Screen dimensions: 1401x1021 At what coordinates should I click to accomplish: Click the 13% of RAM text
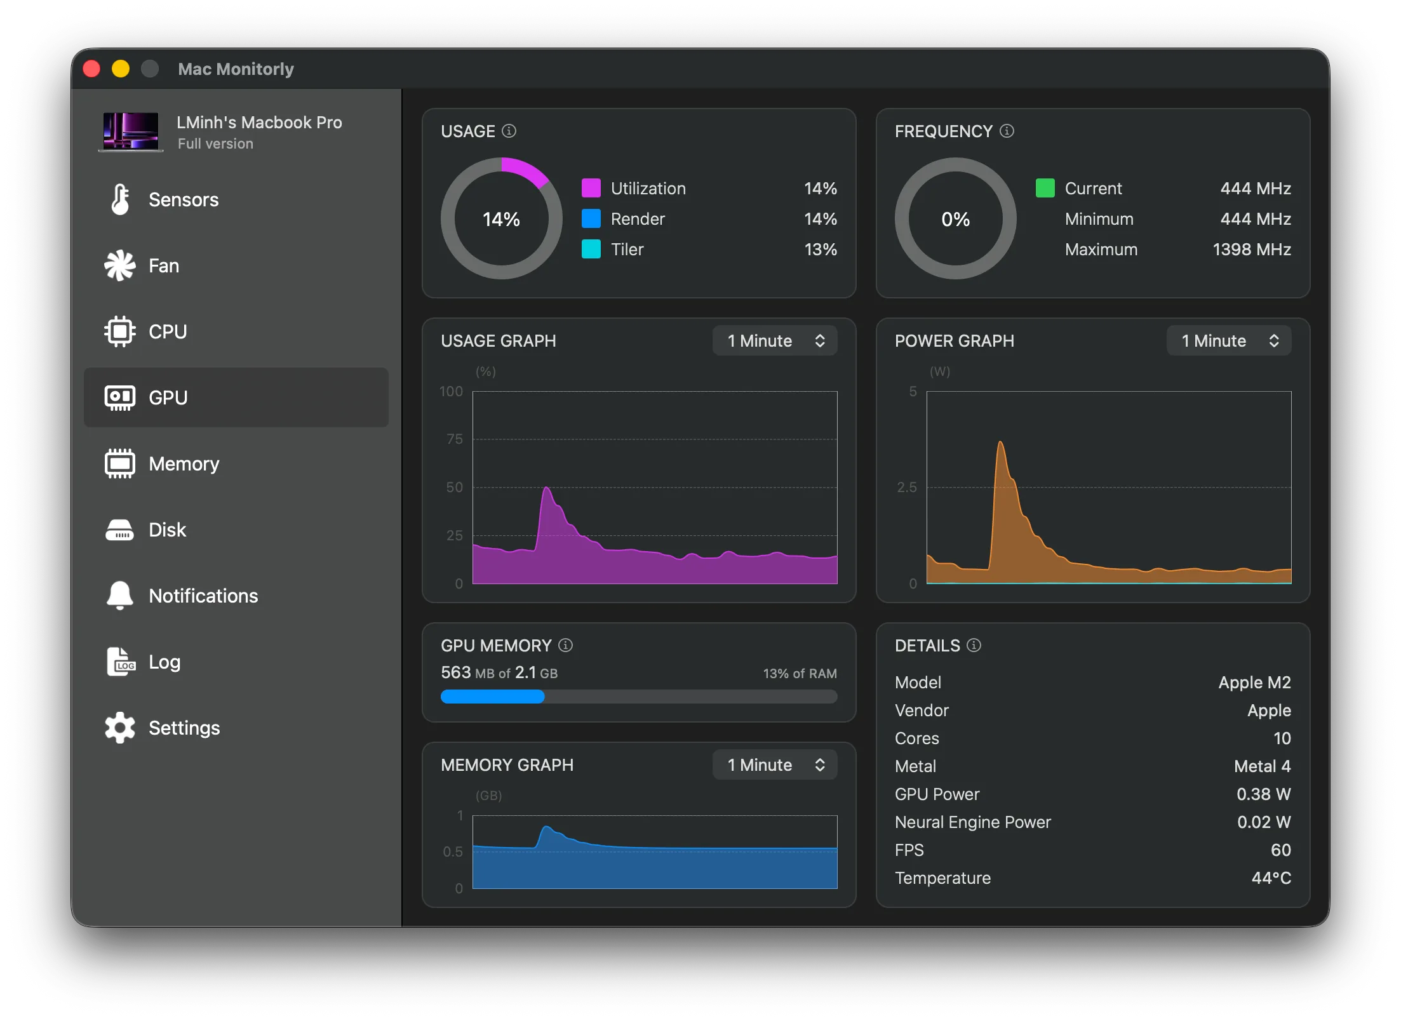(x=800, y=673)
